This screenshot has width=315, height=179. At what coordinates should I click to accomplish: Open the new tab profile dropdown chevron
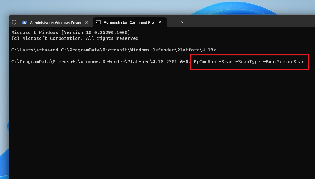[182, 22]
